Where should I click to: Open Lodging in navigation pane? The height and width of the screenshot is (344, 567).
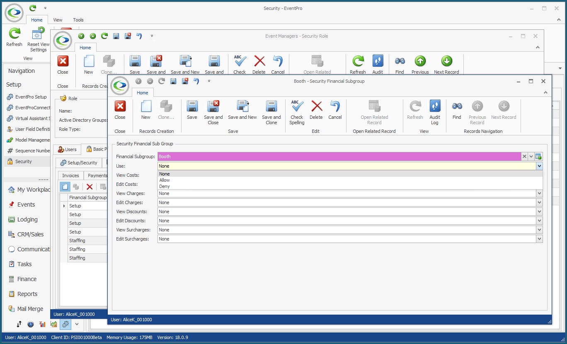(27, 219)
